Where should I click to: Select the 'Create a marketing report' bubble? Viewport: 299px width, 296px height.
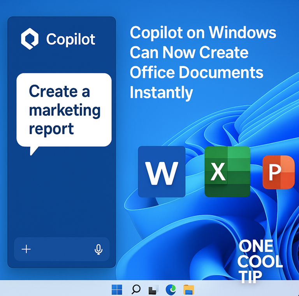coord(64,110)
